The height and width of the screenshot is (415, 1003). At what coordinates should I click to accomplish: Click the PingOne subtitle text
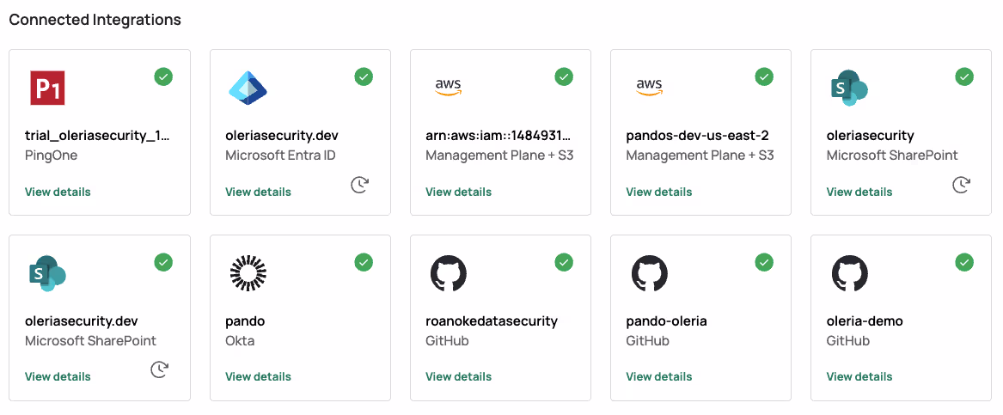click(x=52, y=156)
